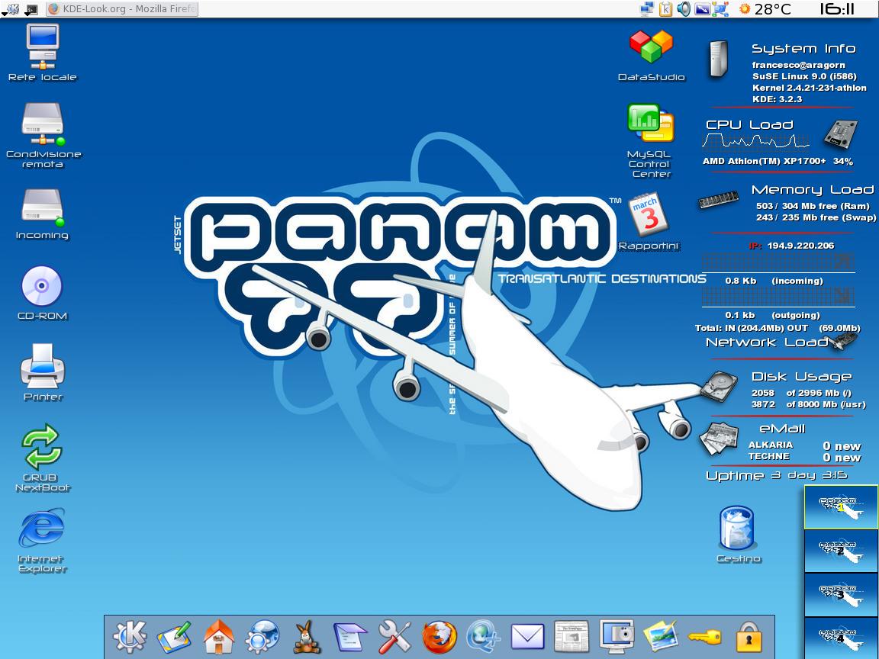Click the blue display tray icon
The width and height of the screenshot is (879, 659).
pos(702,9)
